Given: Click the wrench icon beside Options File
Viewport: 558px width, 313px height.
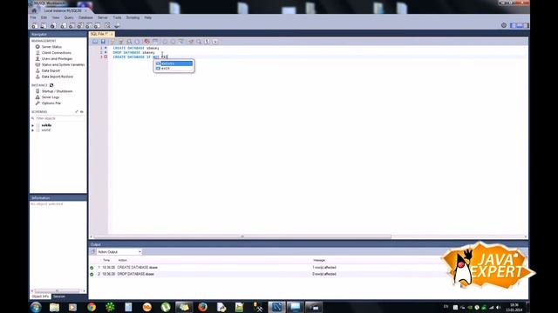Looking at the screenshot, I should click(x=37, y=103).
